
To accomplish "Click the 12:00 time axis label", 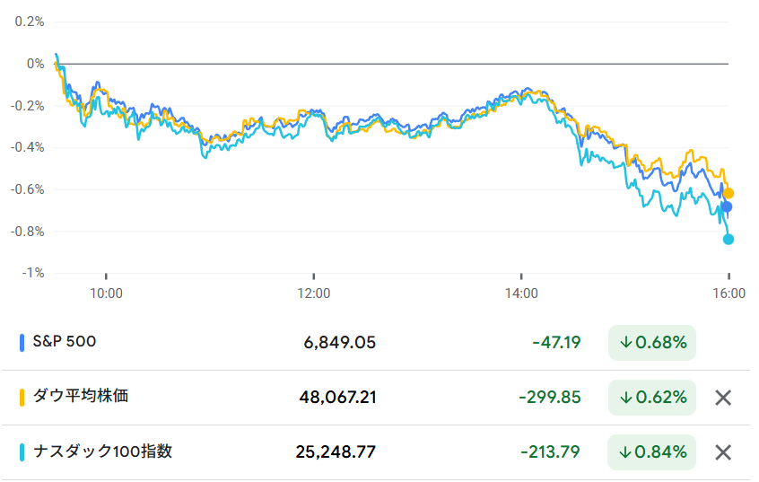I will click(x=314, y=293).
